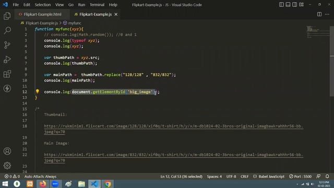Click myfunc breadcrumb symbol
The width and height of the screenshot is (334, 188).
[x=74, y=23]
